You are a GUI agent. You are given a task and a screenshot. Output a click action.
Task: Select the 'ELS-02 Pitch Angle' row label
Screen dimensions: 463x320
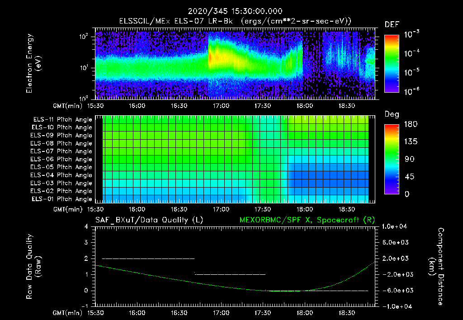[61, 191]
